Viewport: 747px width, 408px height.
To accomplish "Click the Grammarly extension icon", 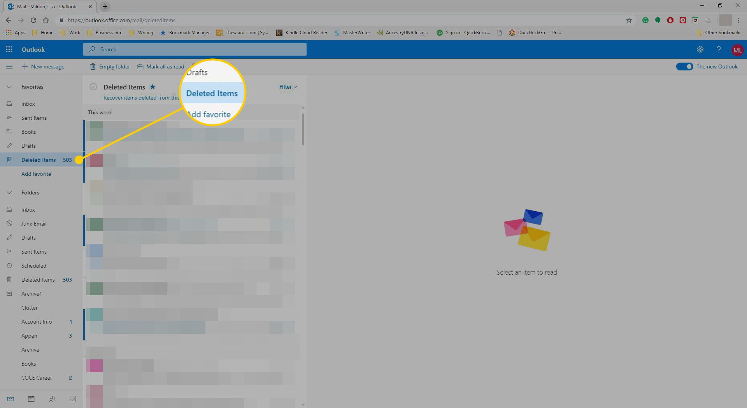I will coord(645,20).
